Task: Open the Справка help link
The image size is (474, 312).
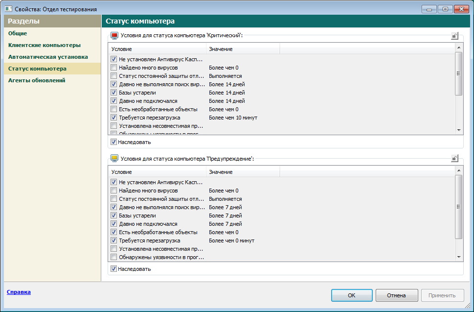Action: point(19,292)
